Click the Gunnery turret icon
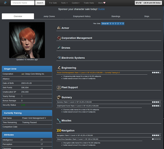The image size is (164, 149). (59, 97)
